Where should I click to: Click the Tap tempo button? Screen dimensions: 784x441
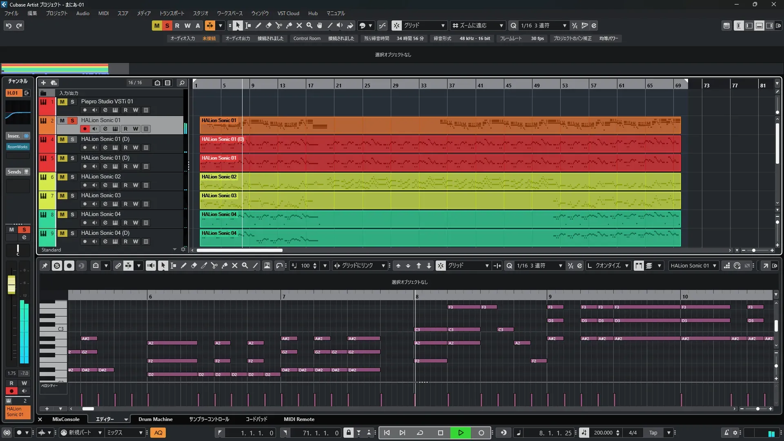tap(653, 433)
